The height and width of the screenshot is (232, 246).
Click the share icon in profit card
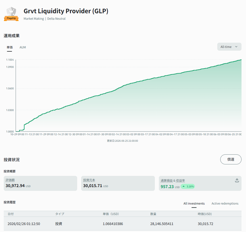[x=237, y=180]
